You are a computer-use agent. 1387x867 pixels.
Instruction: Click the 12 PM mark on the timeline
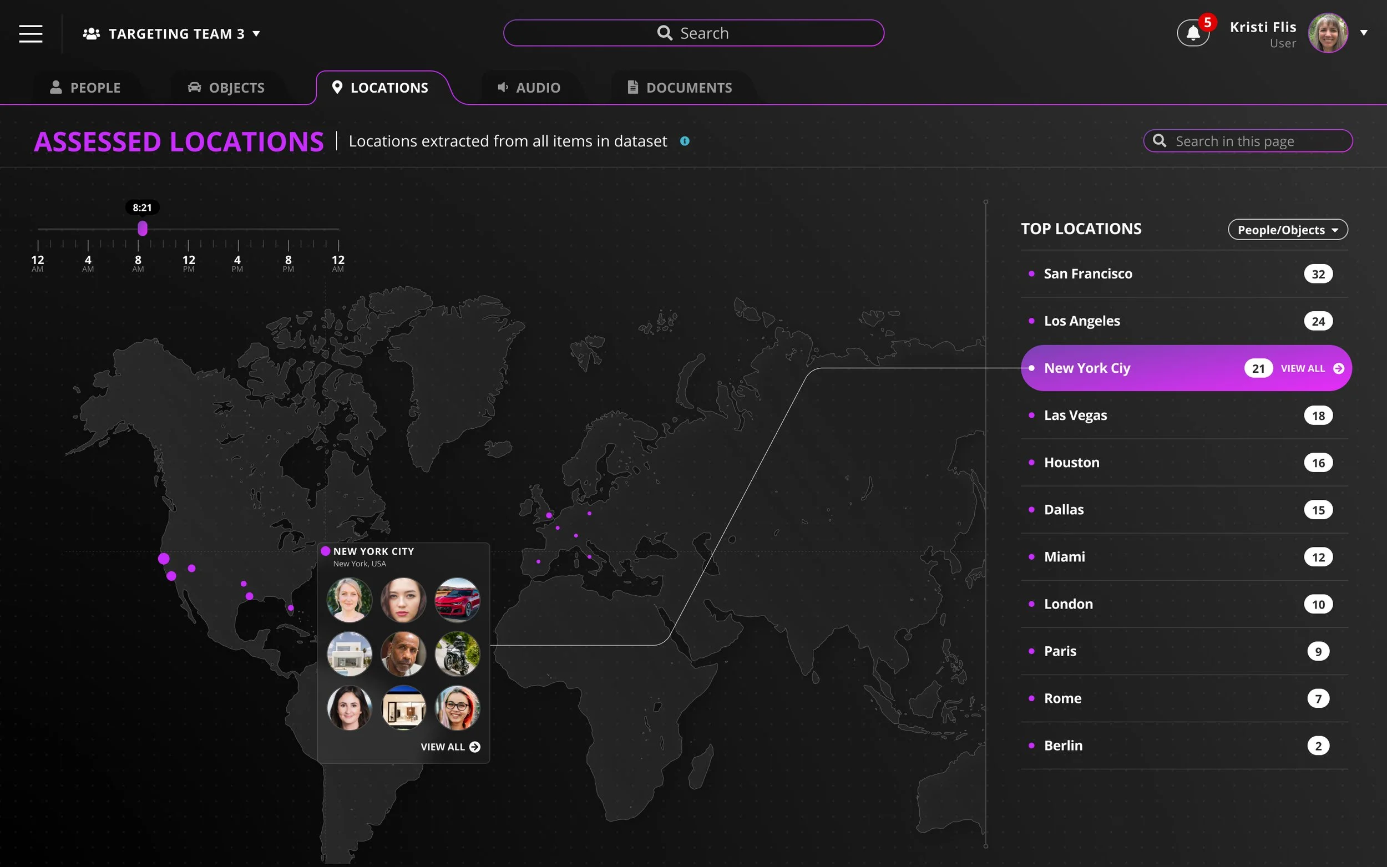click(x=189, y=263)
